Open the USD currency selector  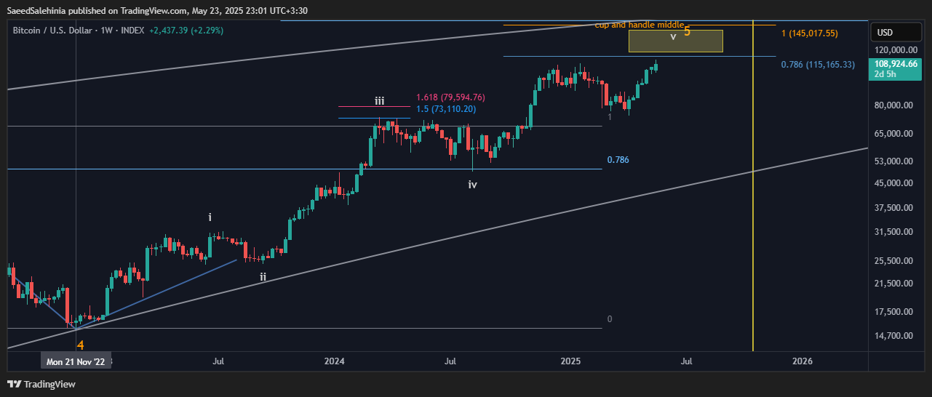pos(897,33)
